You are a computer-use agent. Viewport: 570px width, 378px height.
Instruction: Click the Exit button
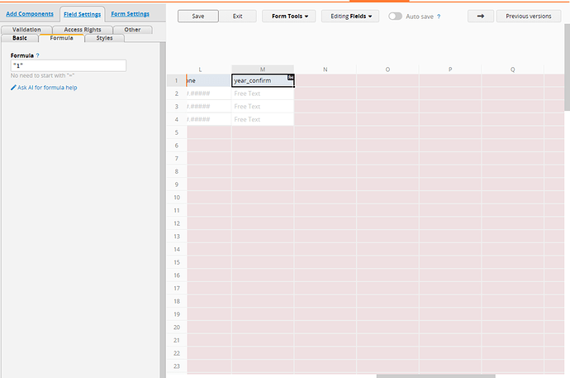pyautogui.click(x=237, y=16)
